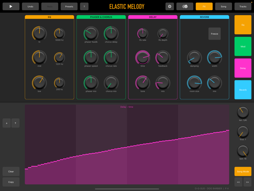Select the chorus rate knob

tap(111, 57)
